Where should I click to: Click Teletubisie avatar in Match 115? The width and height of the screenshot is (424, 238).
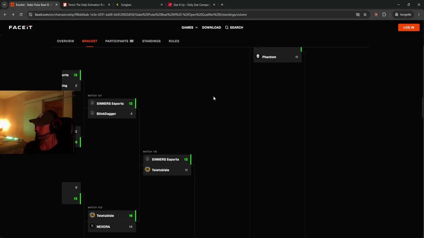pyautogui.click(x=147, y=170)
